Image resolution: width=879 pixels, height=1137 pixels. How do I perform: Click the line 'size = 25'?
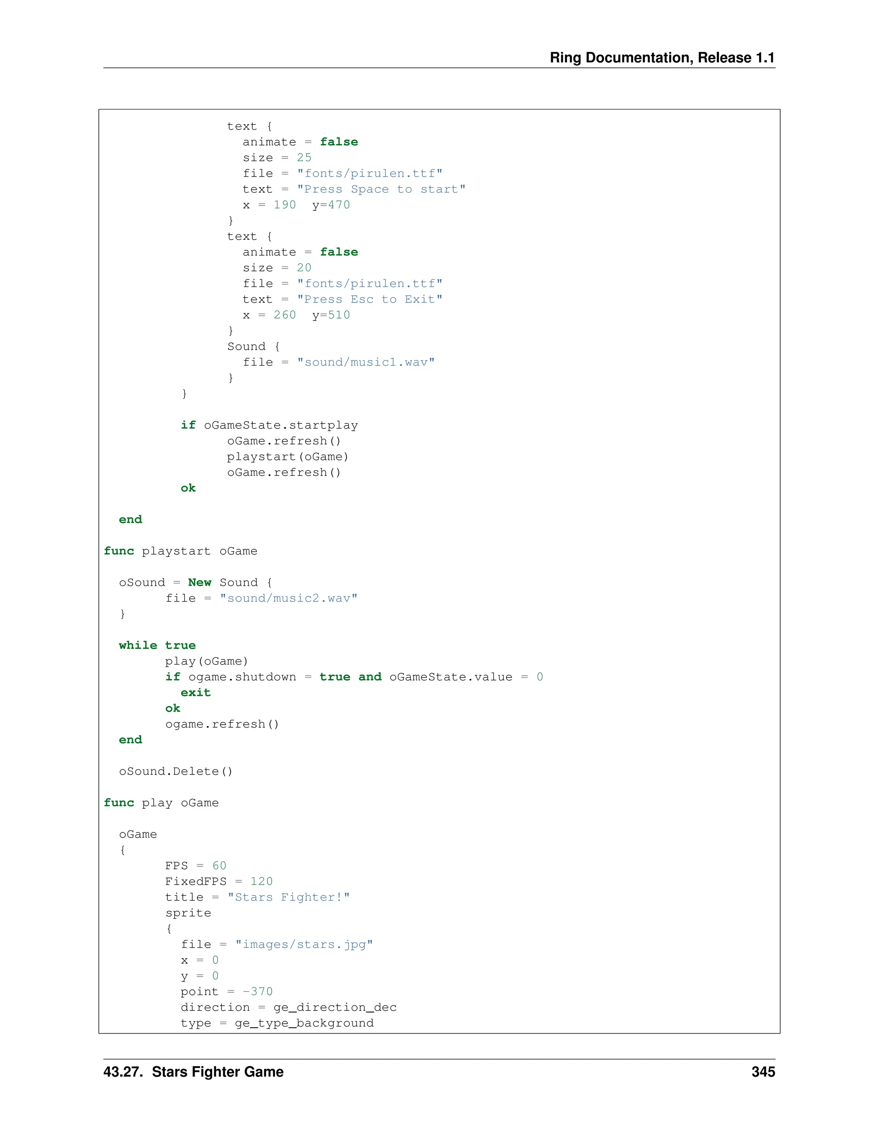[277, 158]
